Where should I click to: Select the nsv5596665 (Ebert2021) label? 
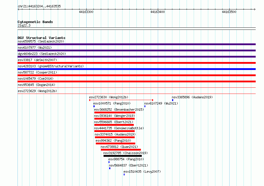[114, 122]
